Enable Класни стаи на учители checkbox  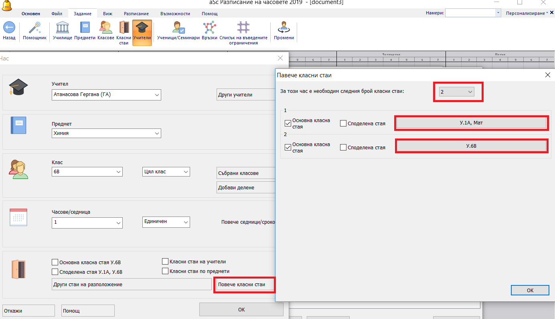165,262
